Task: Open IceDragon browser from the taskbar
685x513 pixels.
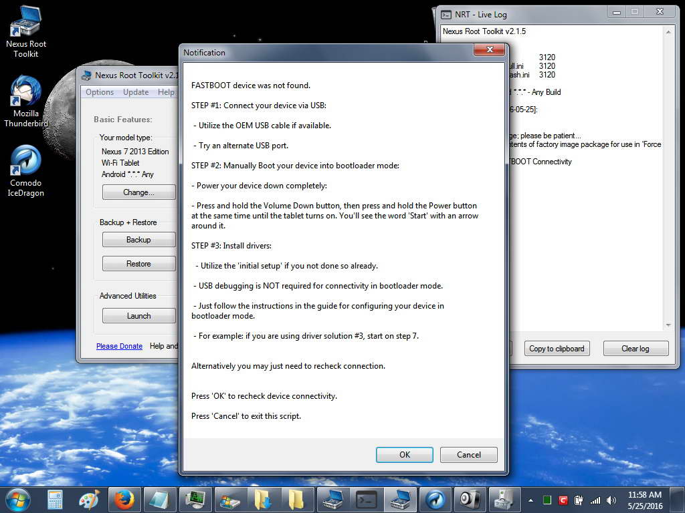Action: click(x=435, y=499)
